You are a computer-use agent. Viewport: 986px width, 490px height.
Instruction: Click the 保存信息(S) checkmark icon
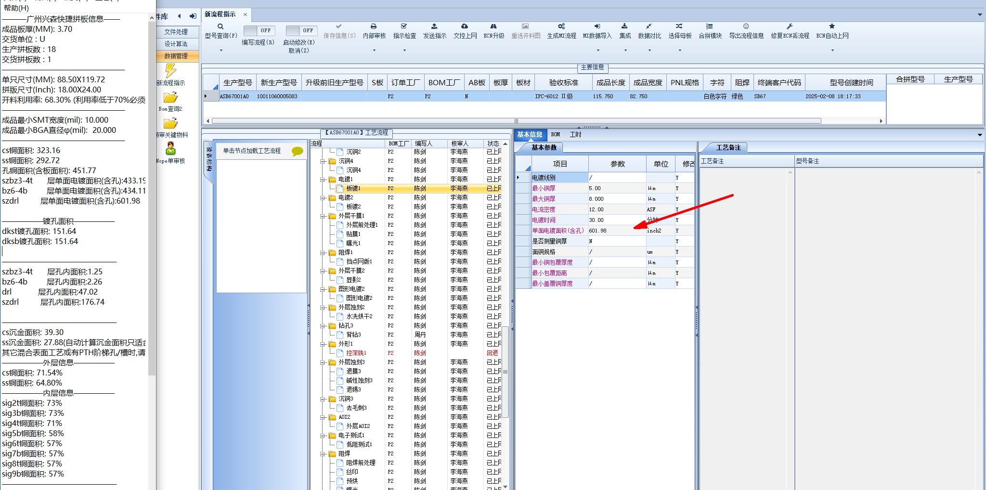click(339, 26)
